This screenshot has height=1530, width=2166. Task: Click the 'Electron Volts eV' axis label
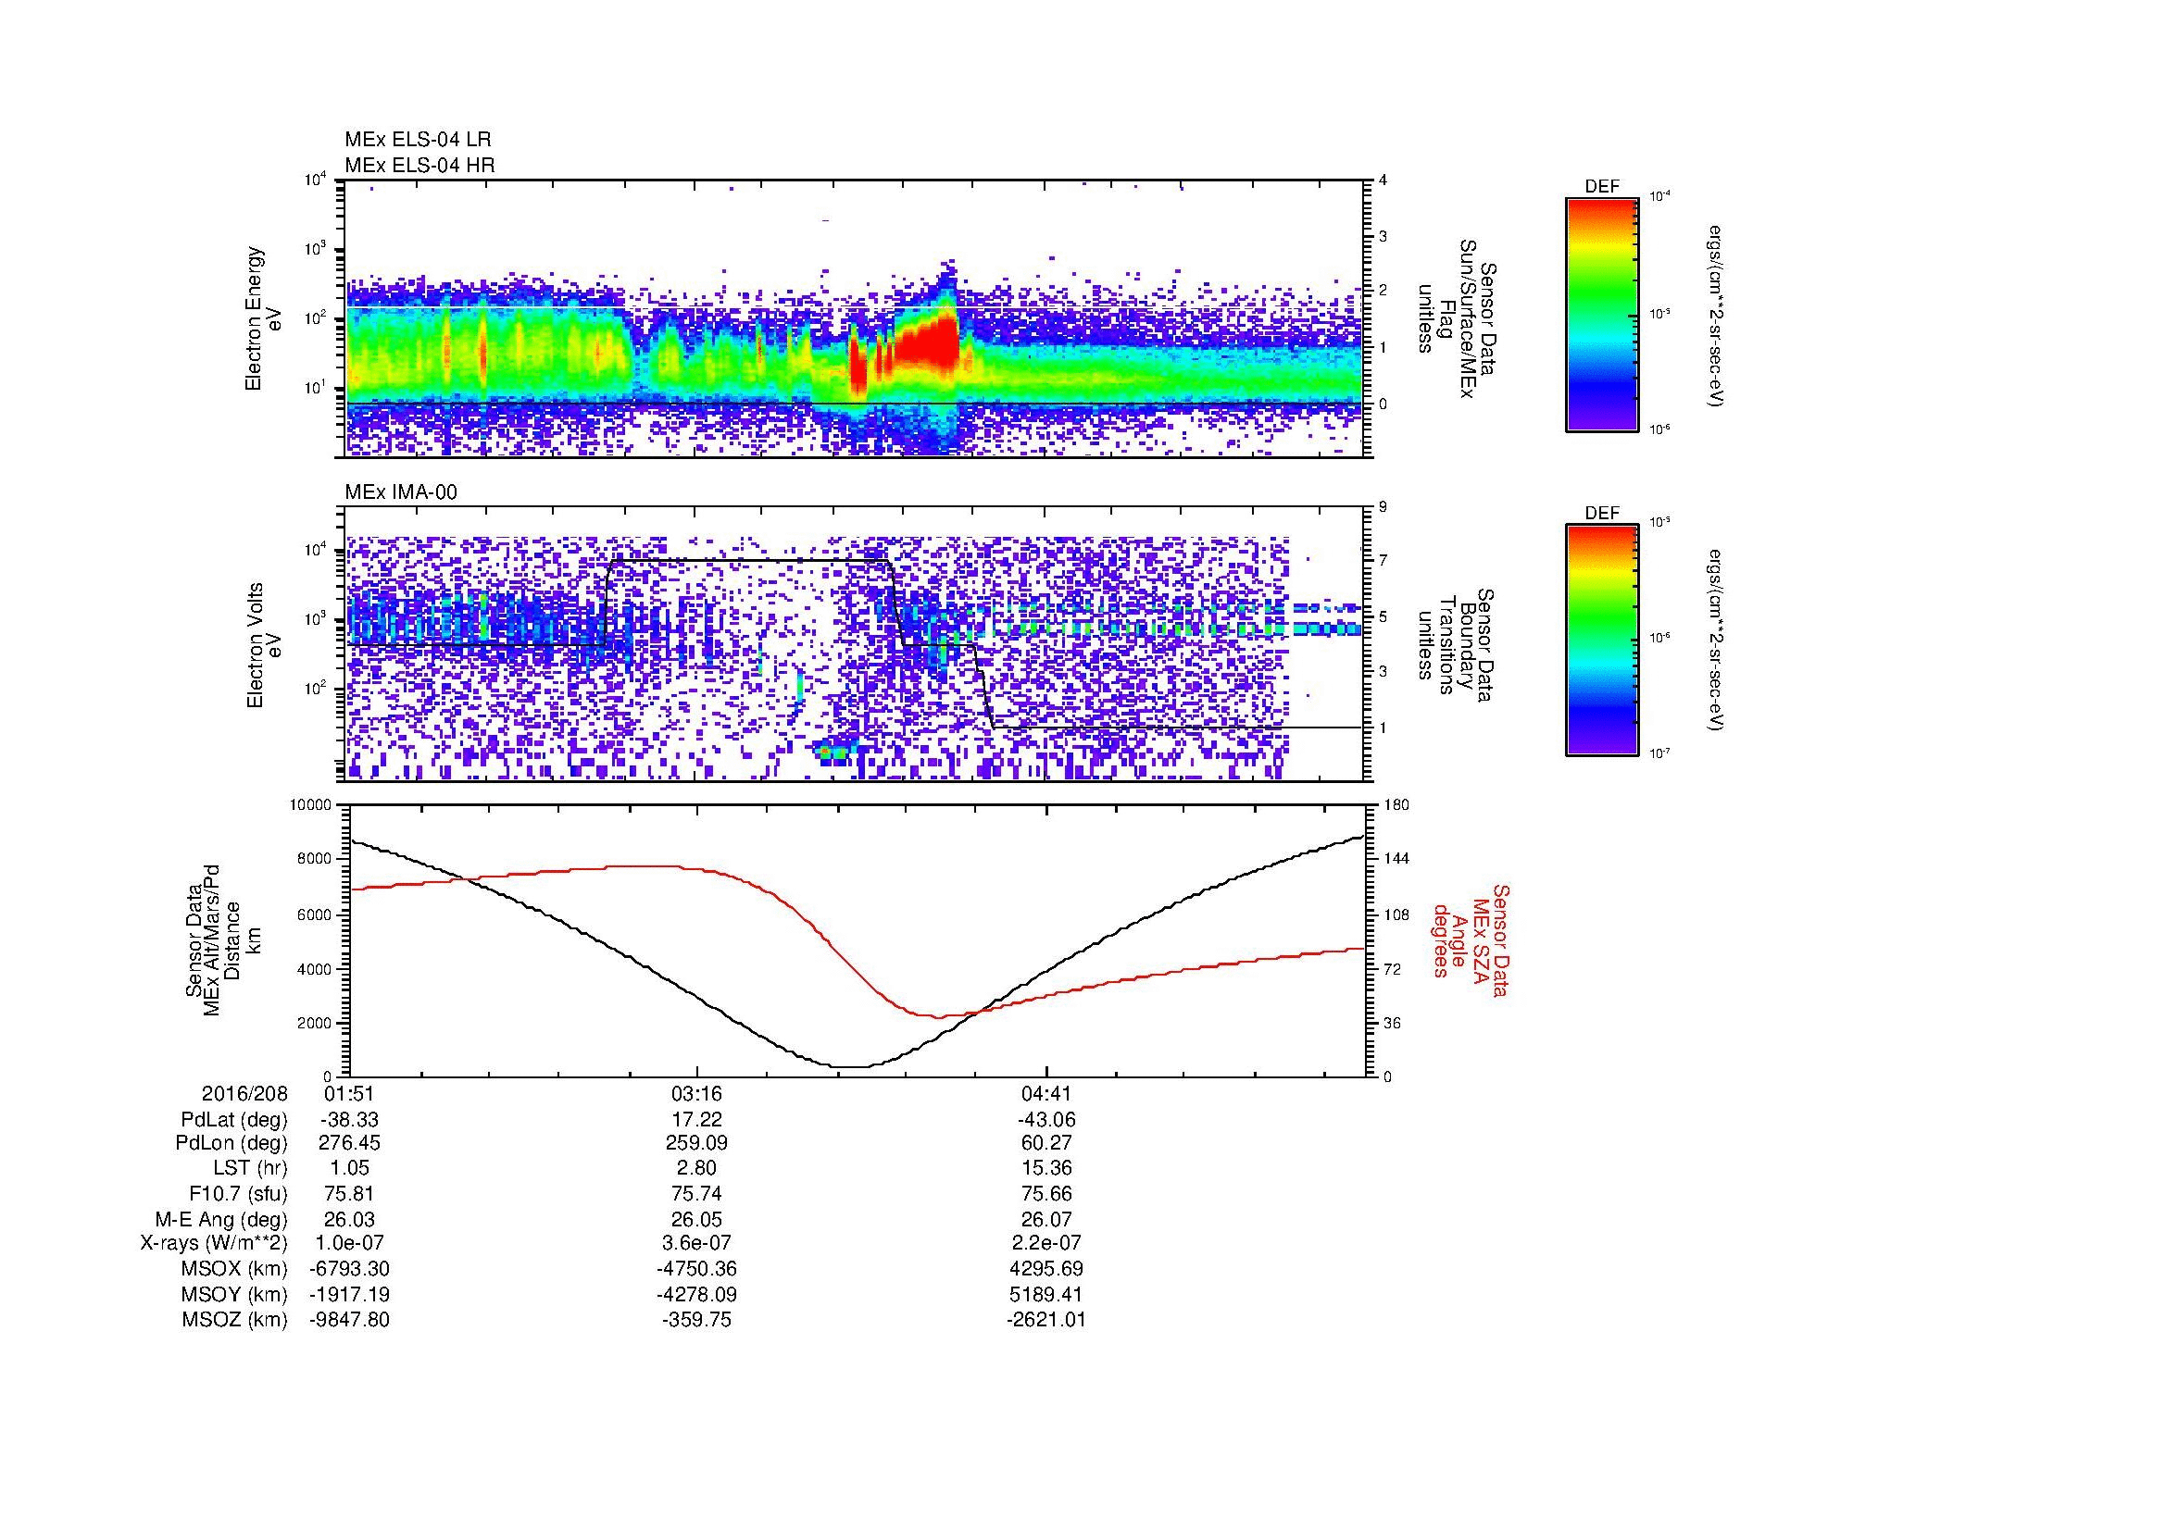tap(263, 646)
